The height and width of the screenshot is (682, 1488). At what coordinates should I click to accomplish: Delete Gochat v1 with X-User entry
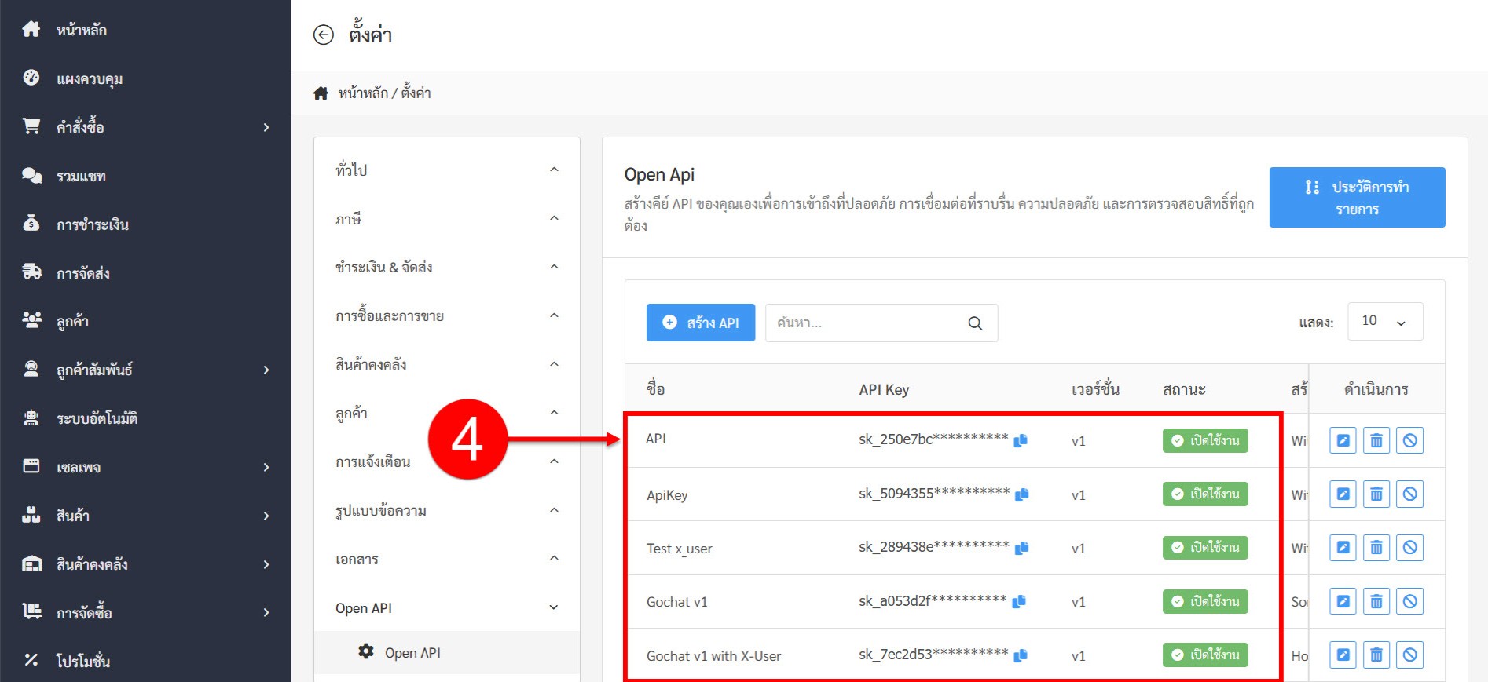(x=1376, y=655)
